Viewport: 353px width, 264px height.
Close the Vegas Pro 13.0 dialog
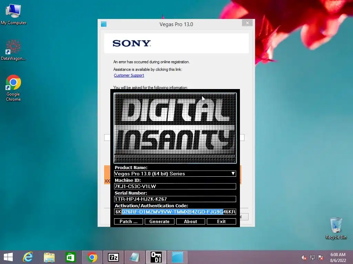247,23
